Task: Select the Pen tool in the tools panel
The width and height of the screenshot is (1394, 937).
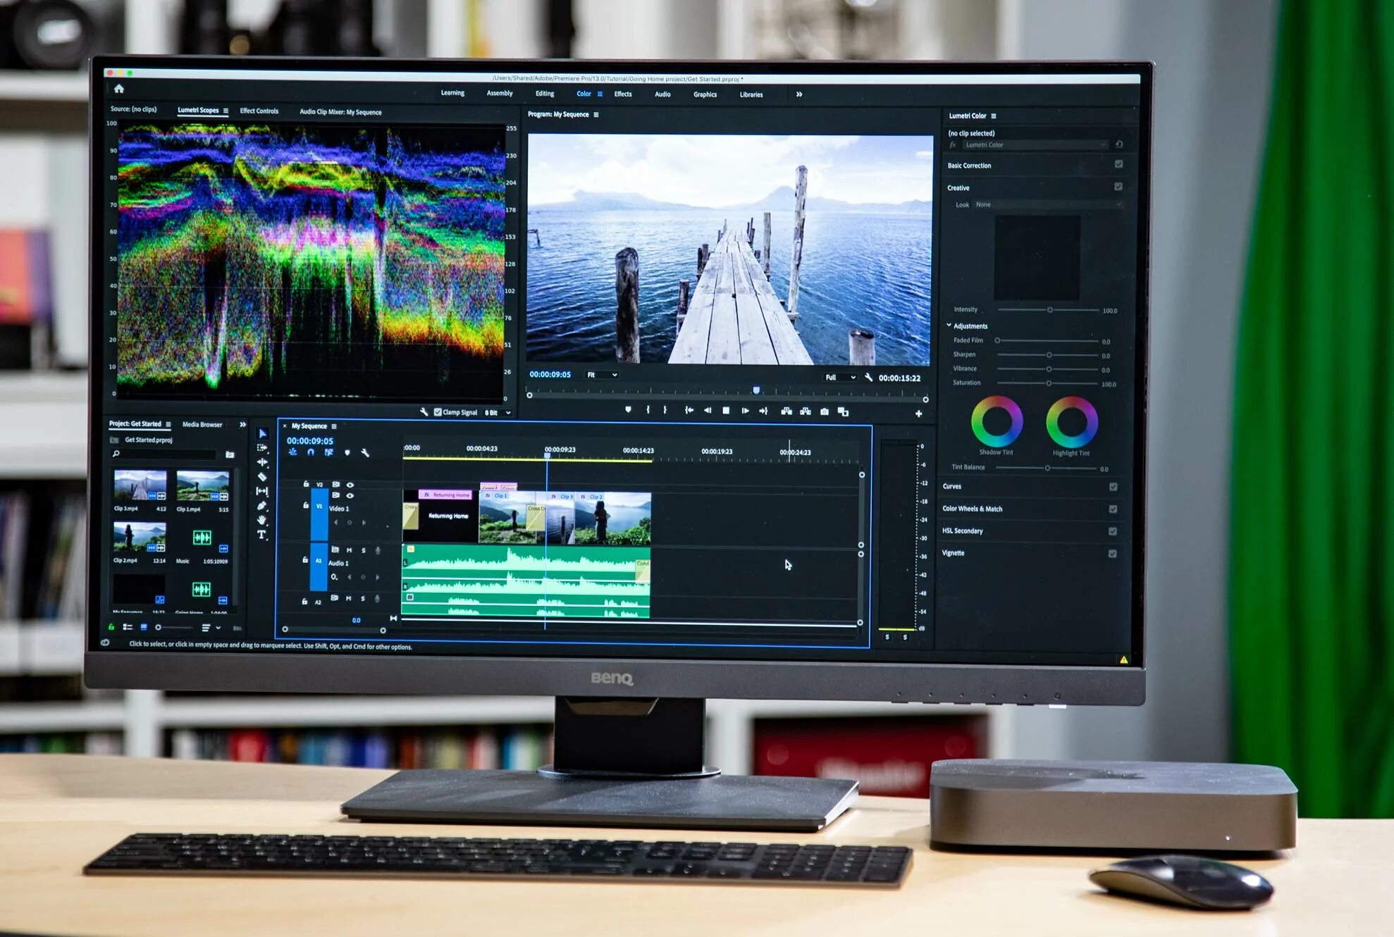Action: click(261, 506)
